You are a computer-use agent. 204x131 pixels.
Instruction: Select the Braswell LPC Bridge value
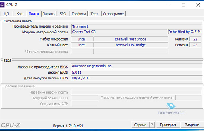tap(131, 45)
